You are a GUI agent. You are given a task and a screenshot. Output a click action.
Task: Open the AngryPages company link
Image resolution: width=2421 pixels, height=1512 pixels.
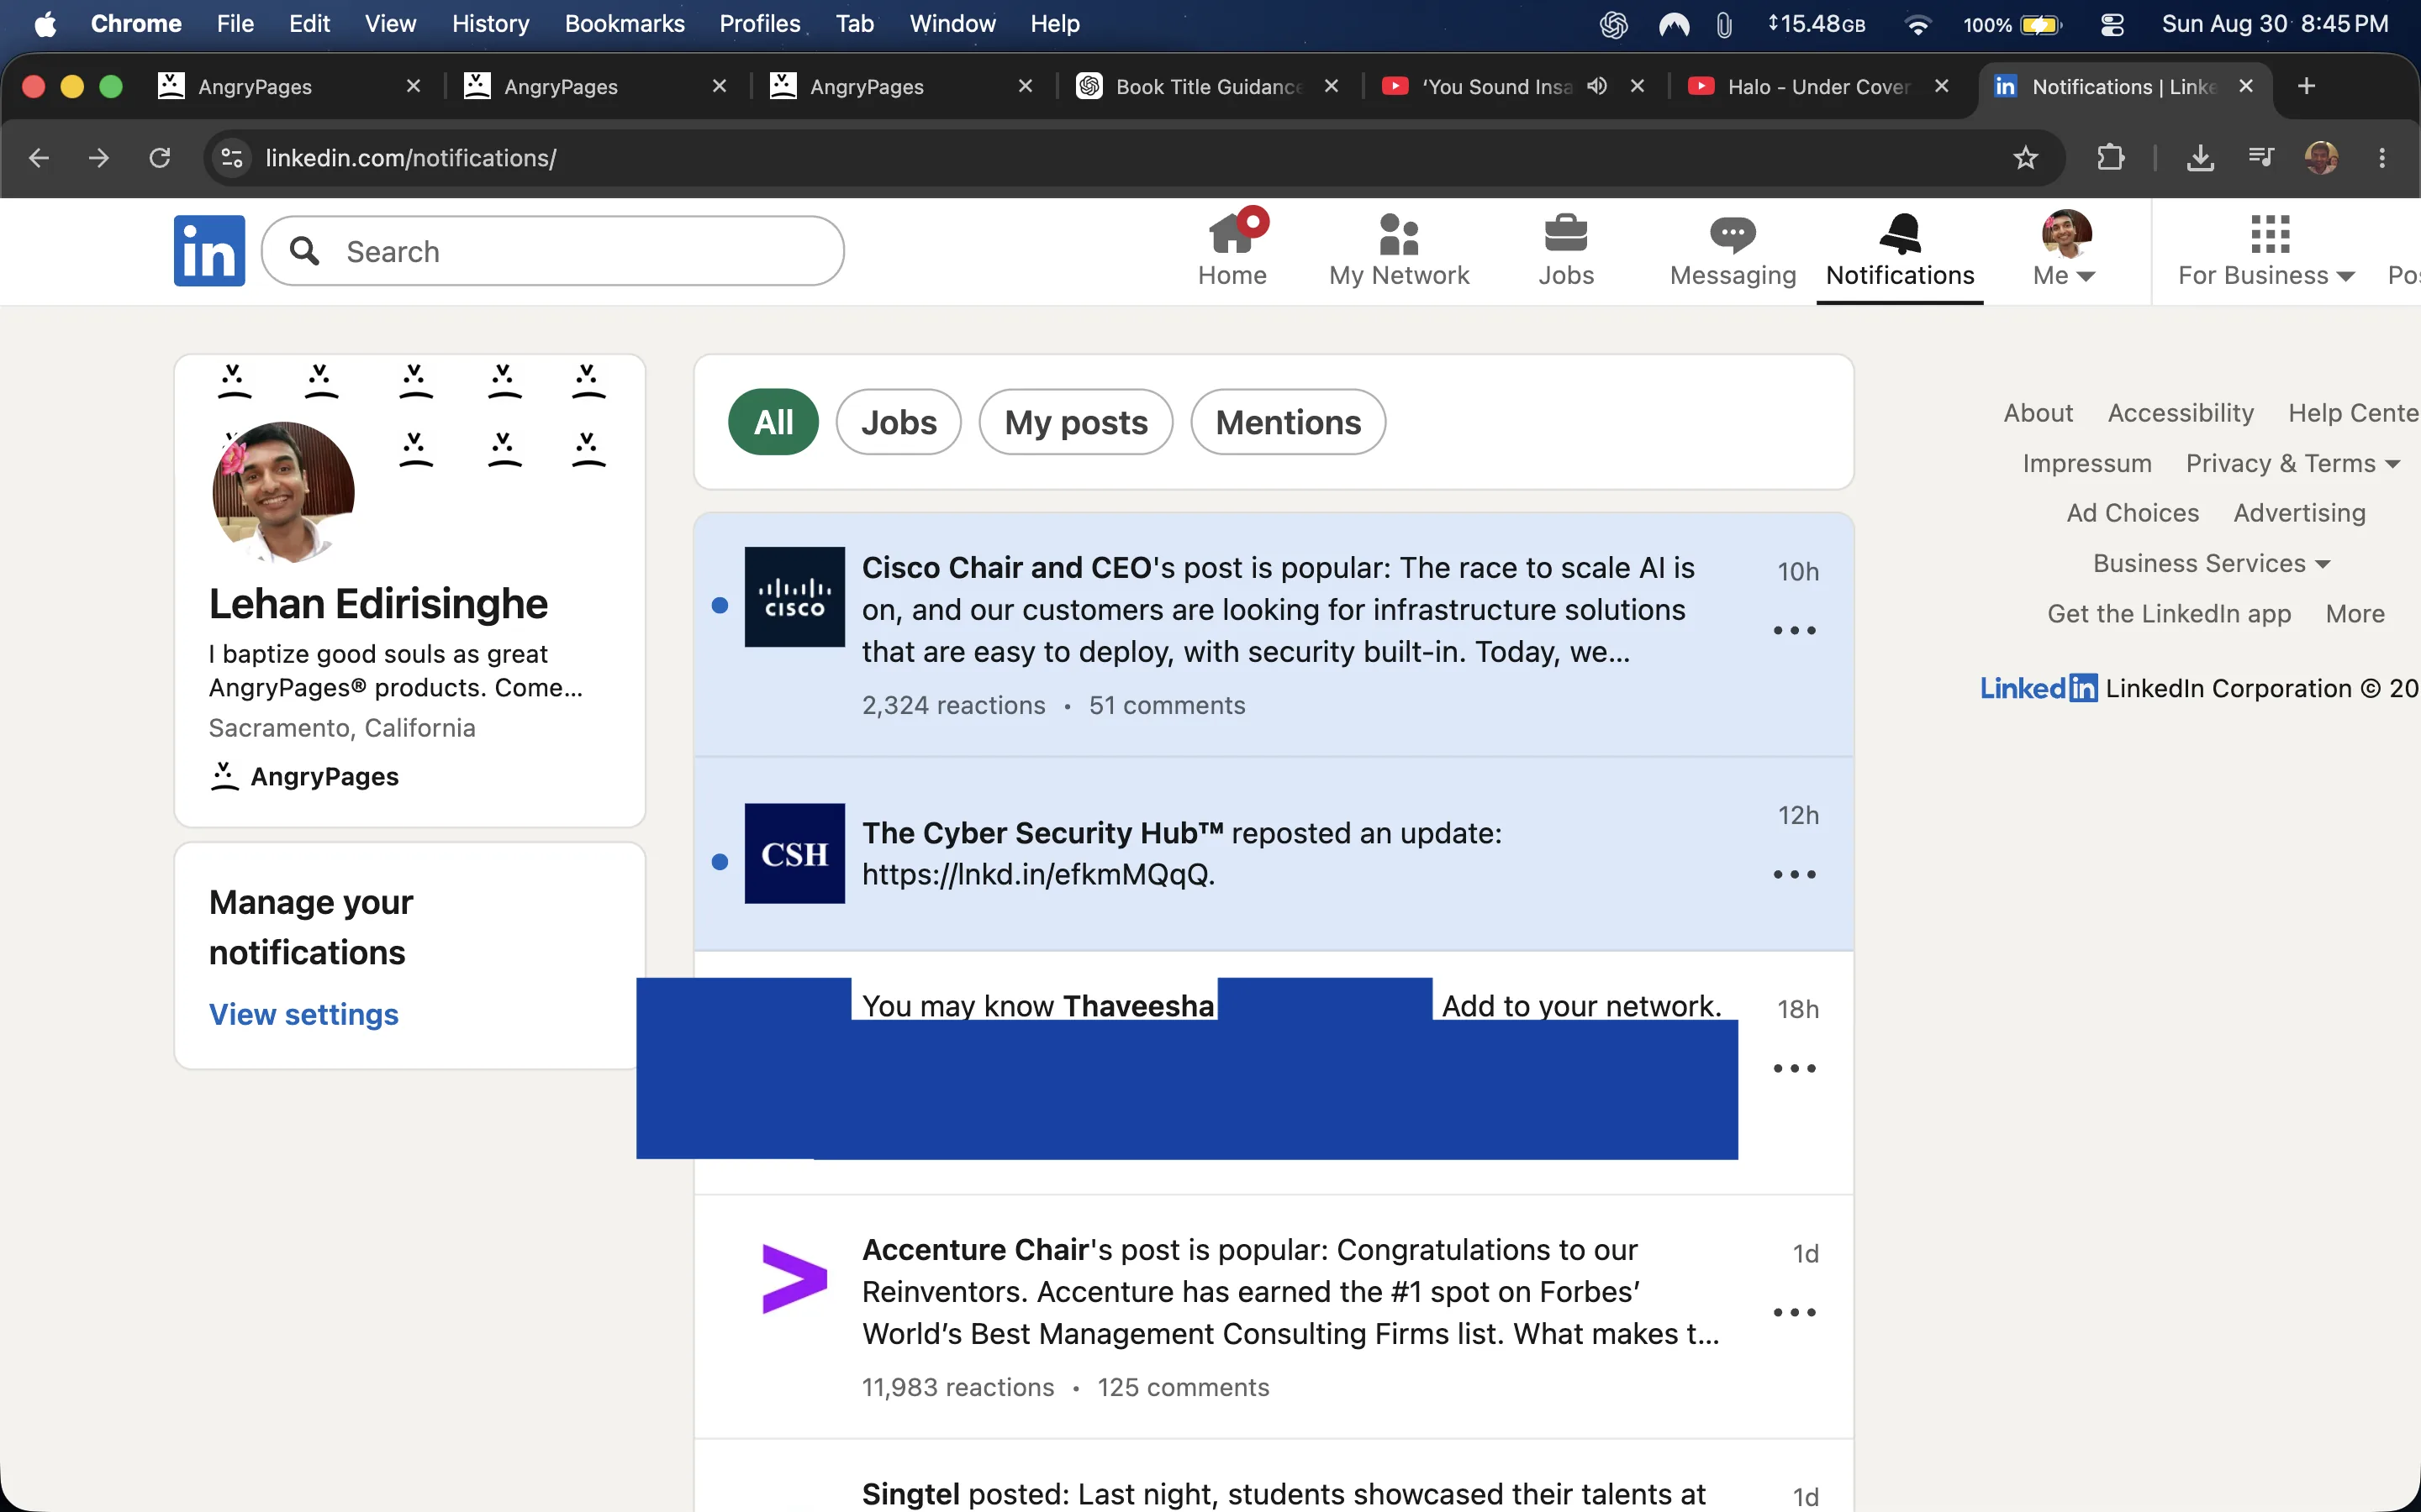point(304,777)
